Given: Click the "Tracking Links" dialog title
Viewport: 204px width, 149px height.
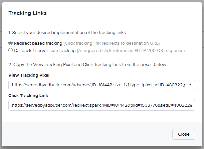Looking at the screenshot, I should point(27,13).
